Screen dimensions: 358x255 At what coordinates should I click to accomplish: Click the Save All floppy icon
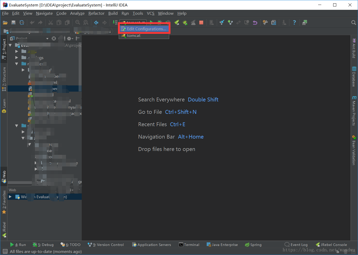[x=13, y=23]
